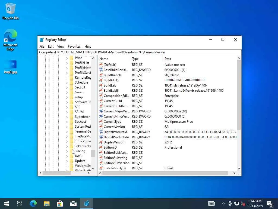Image resolution: width=278 pixels, height=209 pixels.
Task: Open Task View on the taskbar
Action: tap(20, 204)
